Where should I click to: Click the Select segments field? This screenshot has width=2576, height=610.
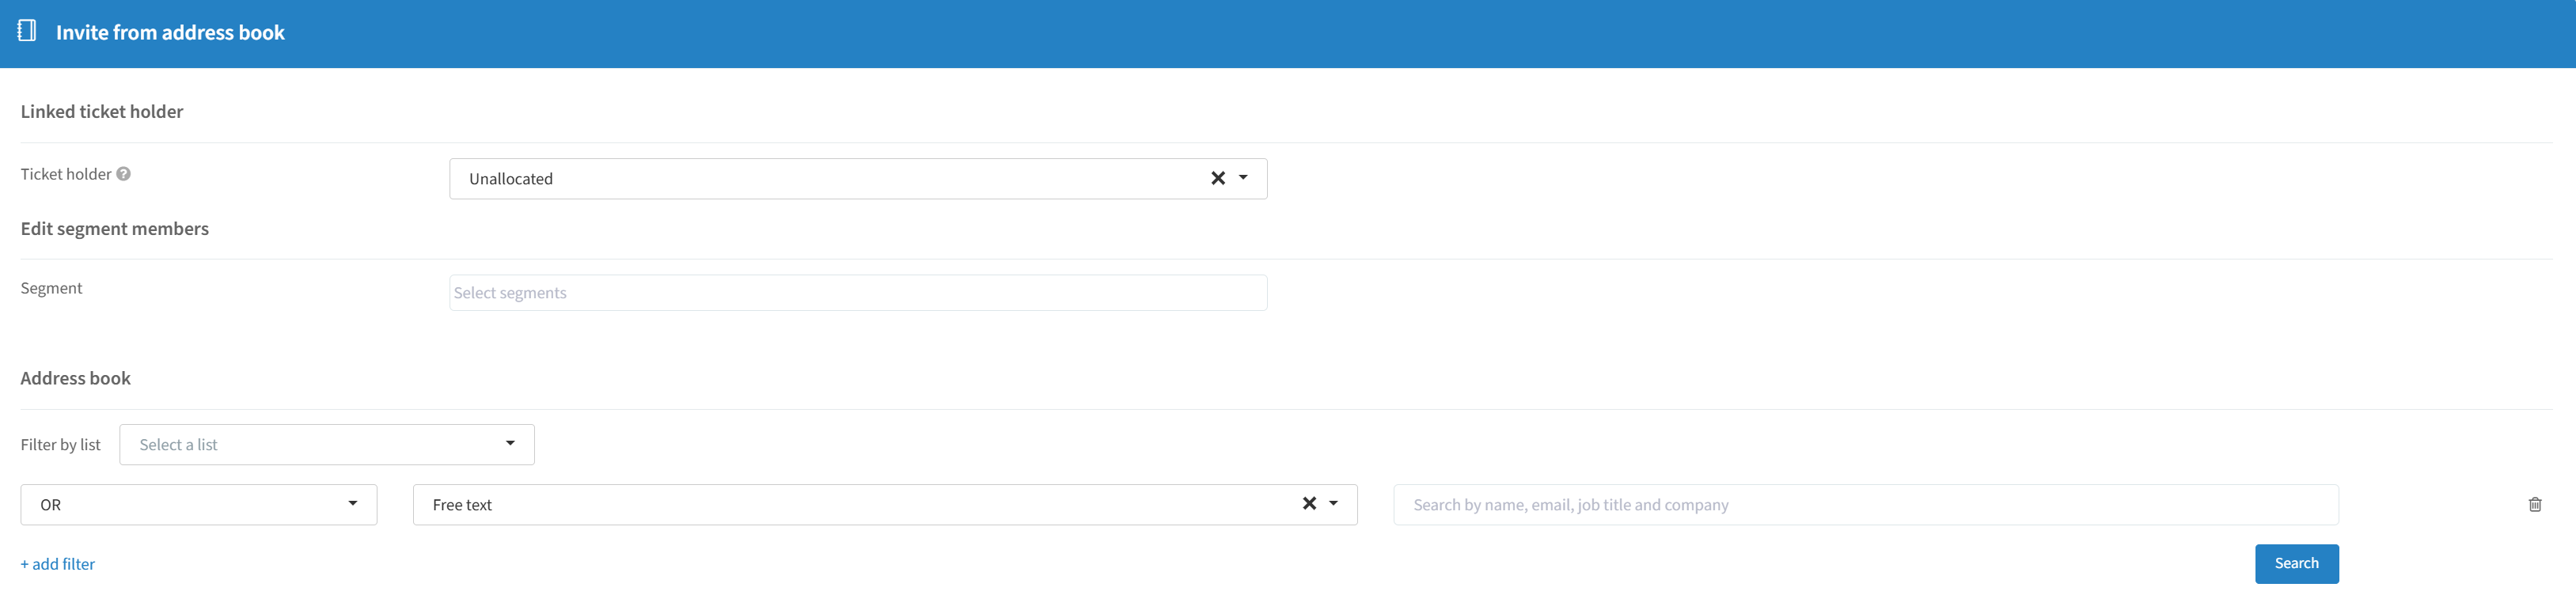pos(858,293)
